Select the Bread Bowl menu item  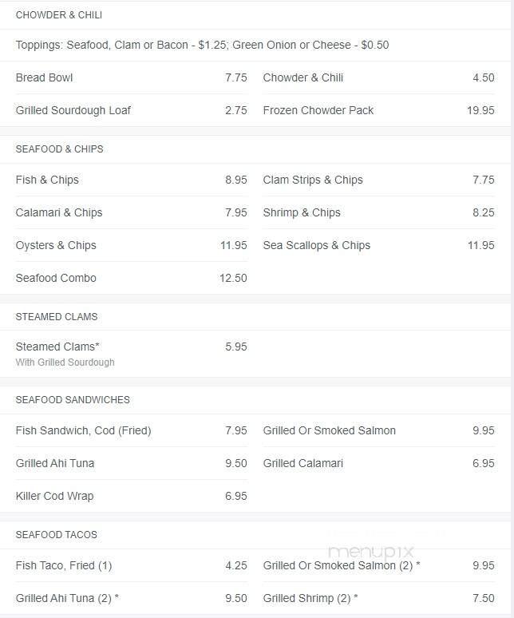click(x=131, y=77)
